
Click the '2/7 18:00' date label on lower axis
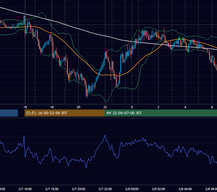click(x=52, y=189)
